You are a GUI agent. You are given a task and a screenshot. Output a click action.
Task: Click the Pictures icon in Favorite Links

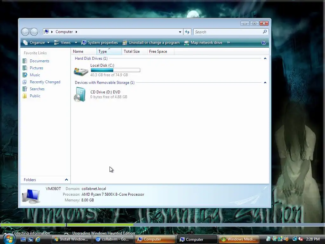coord(25,68)
